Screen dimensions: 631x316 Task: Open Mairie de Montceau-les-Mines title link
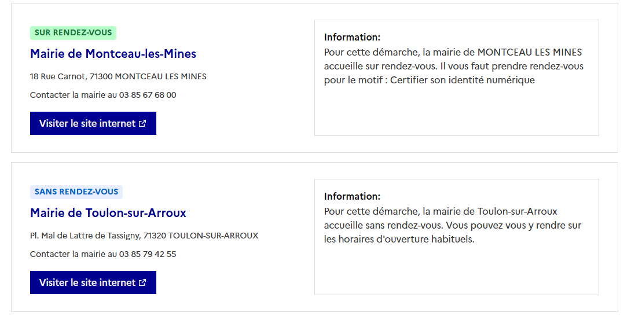[x=113, y=54]
